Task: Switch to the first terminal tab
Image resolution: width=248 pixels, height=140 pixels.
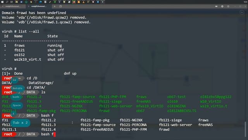Action: pyautogui.click(x=13, y=6)
